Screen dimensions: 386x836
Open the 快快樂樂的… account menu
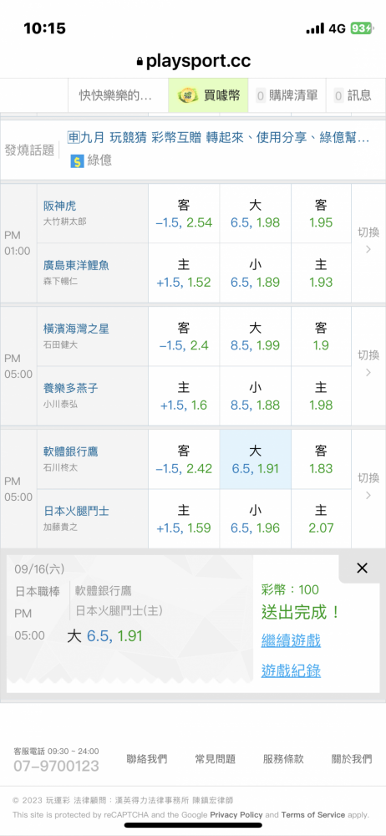pos(115,95)
